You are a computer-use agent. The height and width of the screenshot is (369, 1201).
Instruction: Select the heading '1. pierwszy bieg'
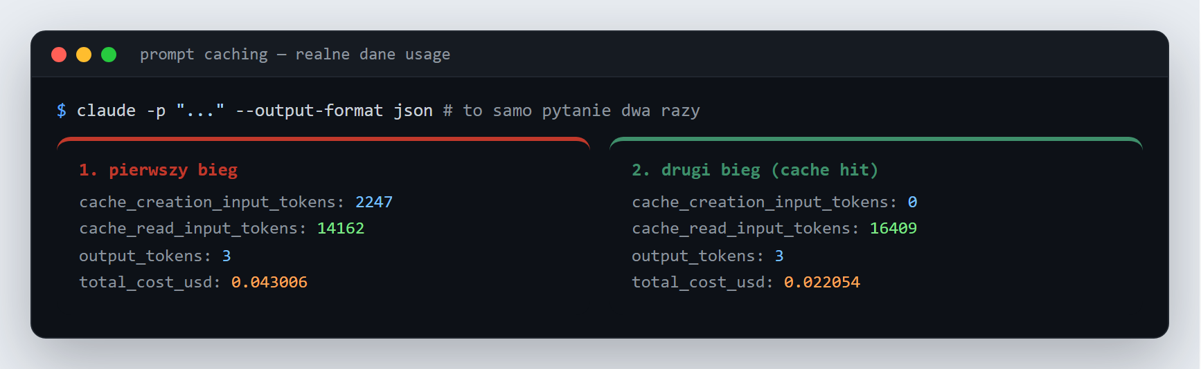[x=159, y=170]
